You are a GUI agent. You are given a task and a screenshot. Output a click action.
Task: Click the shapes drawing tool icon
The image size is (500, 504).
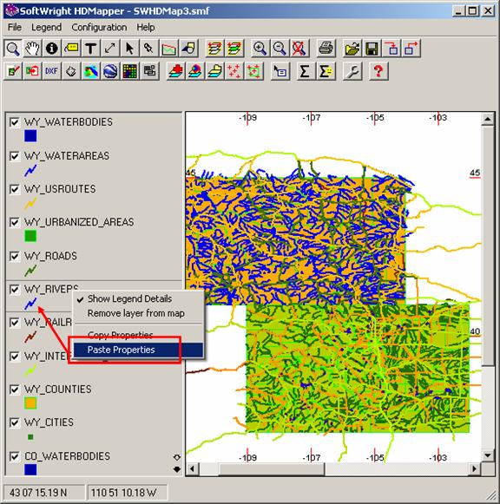(x=188, y=49)
